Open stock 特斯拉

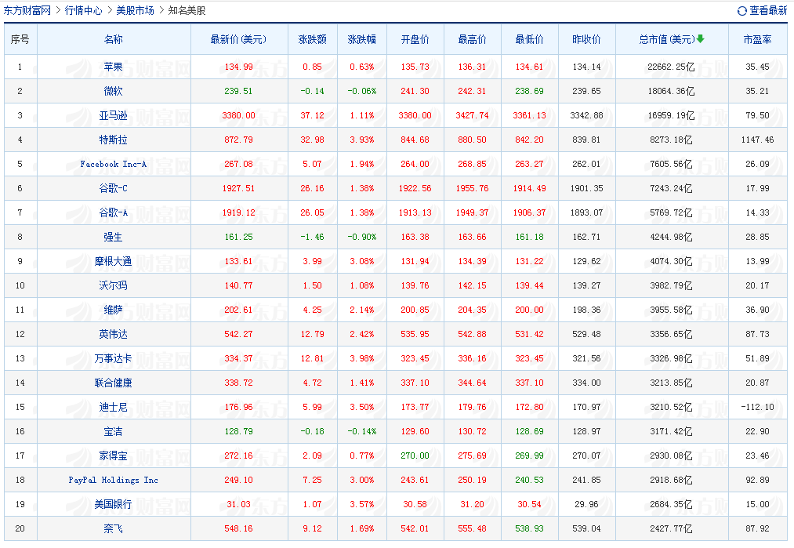[x=114, y=140]
